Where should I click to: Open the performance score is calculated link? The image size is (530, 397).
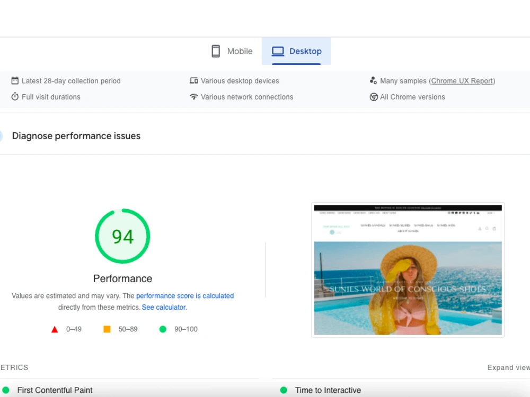(185, 296)
